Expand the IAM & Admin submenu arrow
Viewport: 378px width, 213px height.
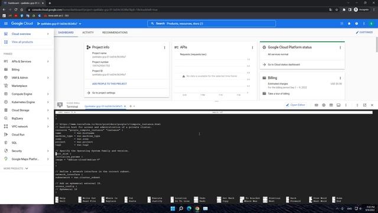pyautogui.click(x=48, y=78)
